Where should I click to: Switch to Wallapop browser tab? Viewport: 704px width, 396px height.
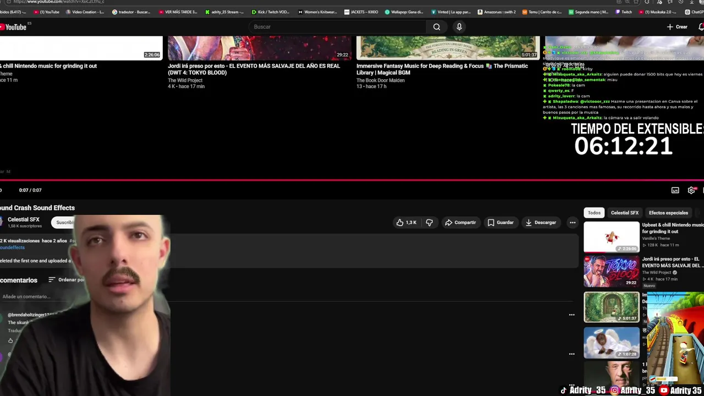tap(404, 12)
